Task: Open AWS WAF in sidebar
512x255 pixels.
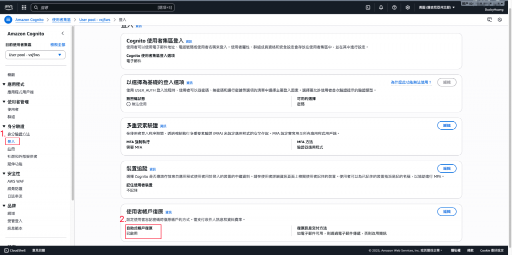Action: (14, 181)
